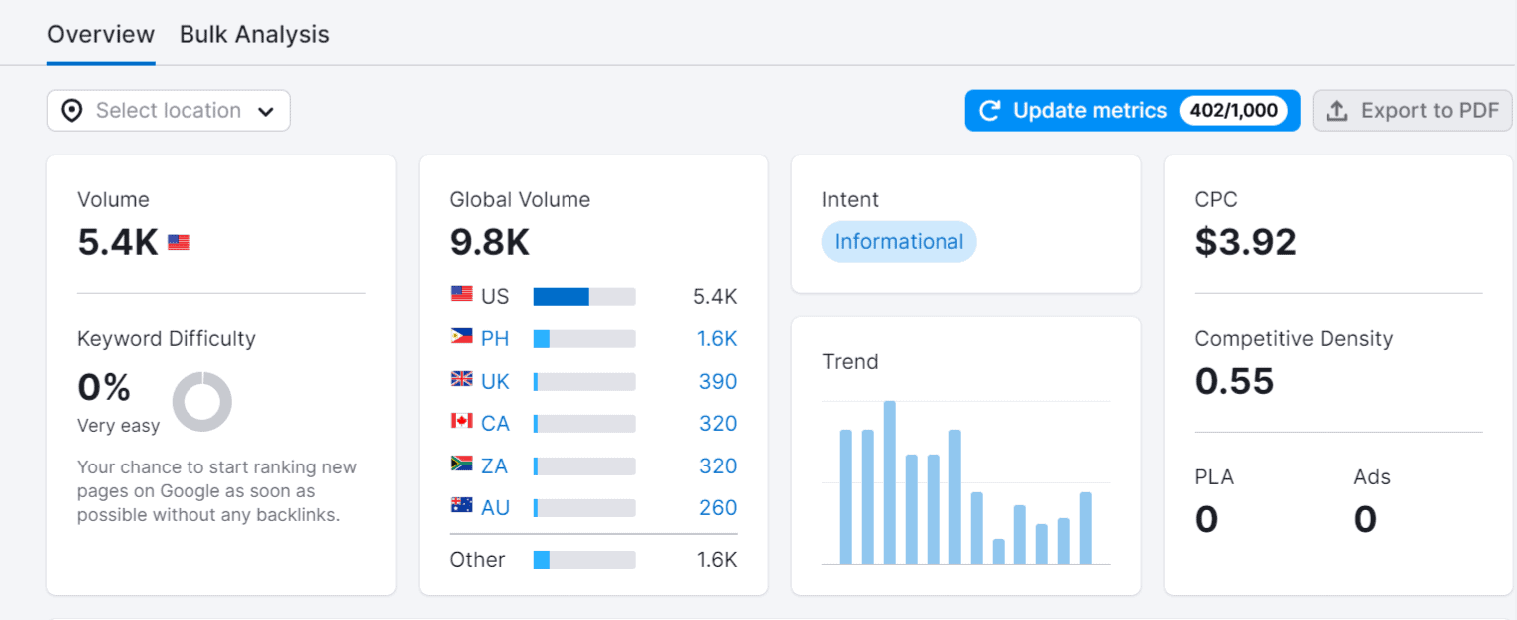Click the Informational intent tag
Image resolution: width=1517 pixels, height=620 pixels.
pos(899,242)
